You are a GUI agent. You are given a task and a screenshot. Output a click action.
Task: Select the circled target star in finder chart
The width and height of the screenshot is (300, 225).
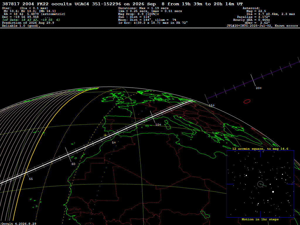260,184
